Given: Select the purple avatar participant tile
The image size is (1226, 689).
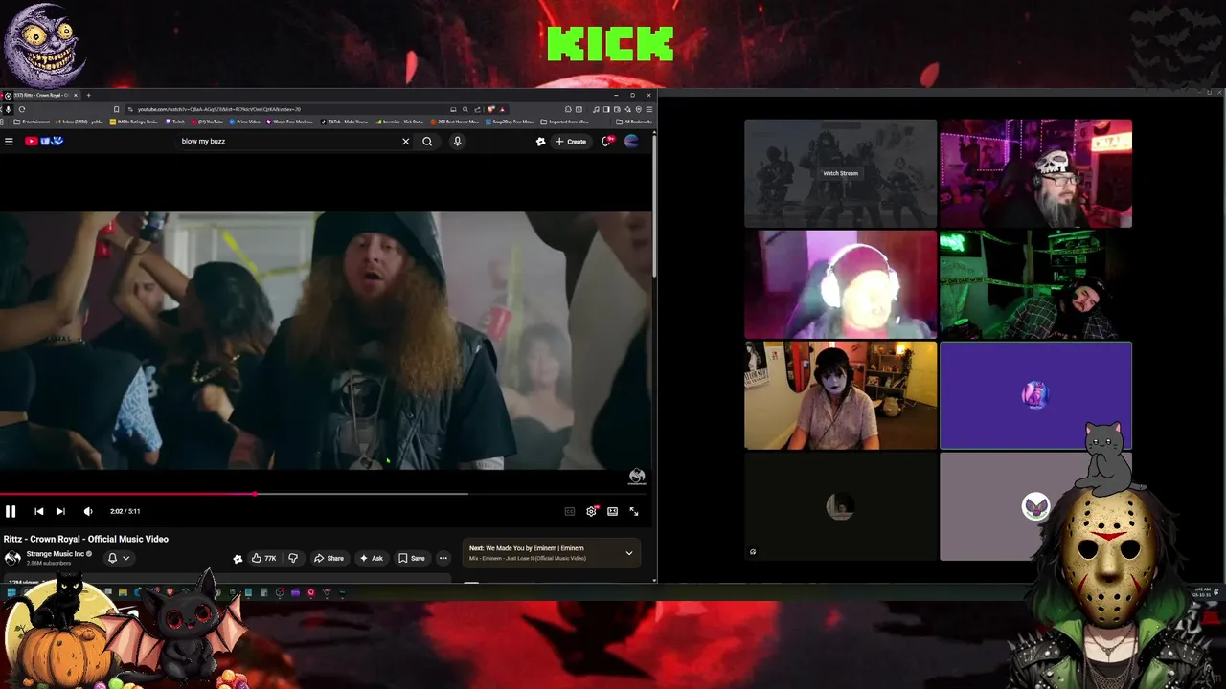Looking at the screenshot, I should click(x=1035, y=395).
